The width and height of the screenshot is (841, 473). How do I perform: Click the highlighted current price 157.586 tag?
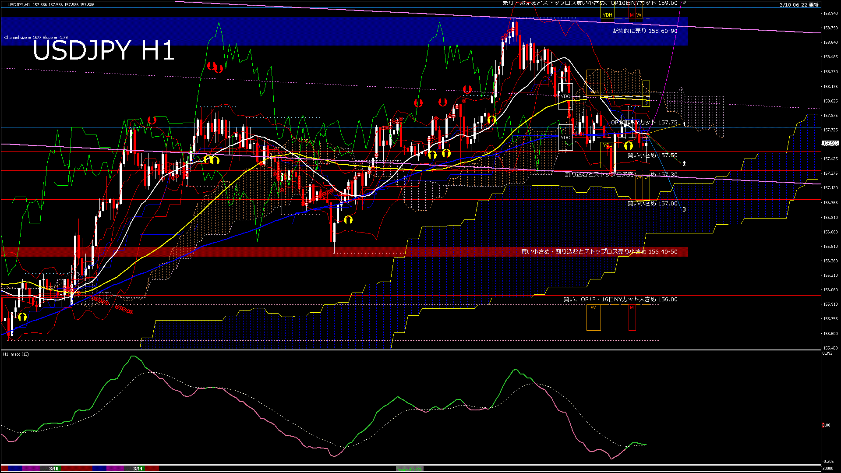coord(830,143)
